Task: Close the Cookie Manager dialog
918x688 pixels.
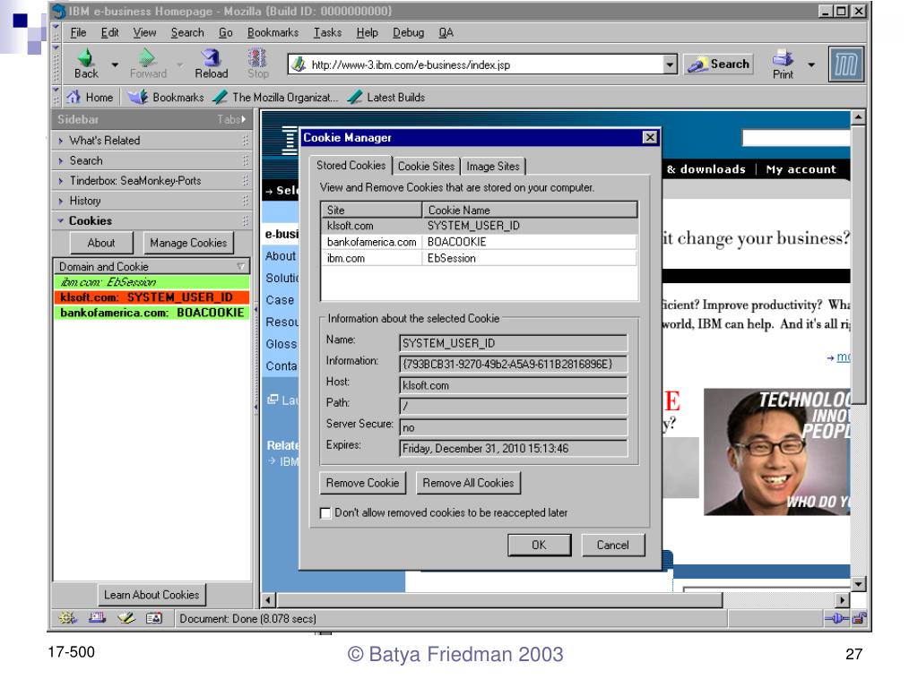Action: coord(650,137)
